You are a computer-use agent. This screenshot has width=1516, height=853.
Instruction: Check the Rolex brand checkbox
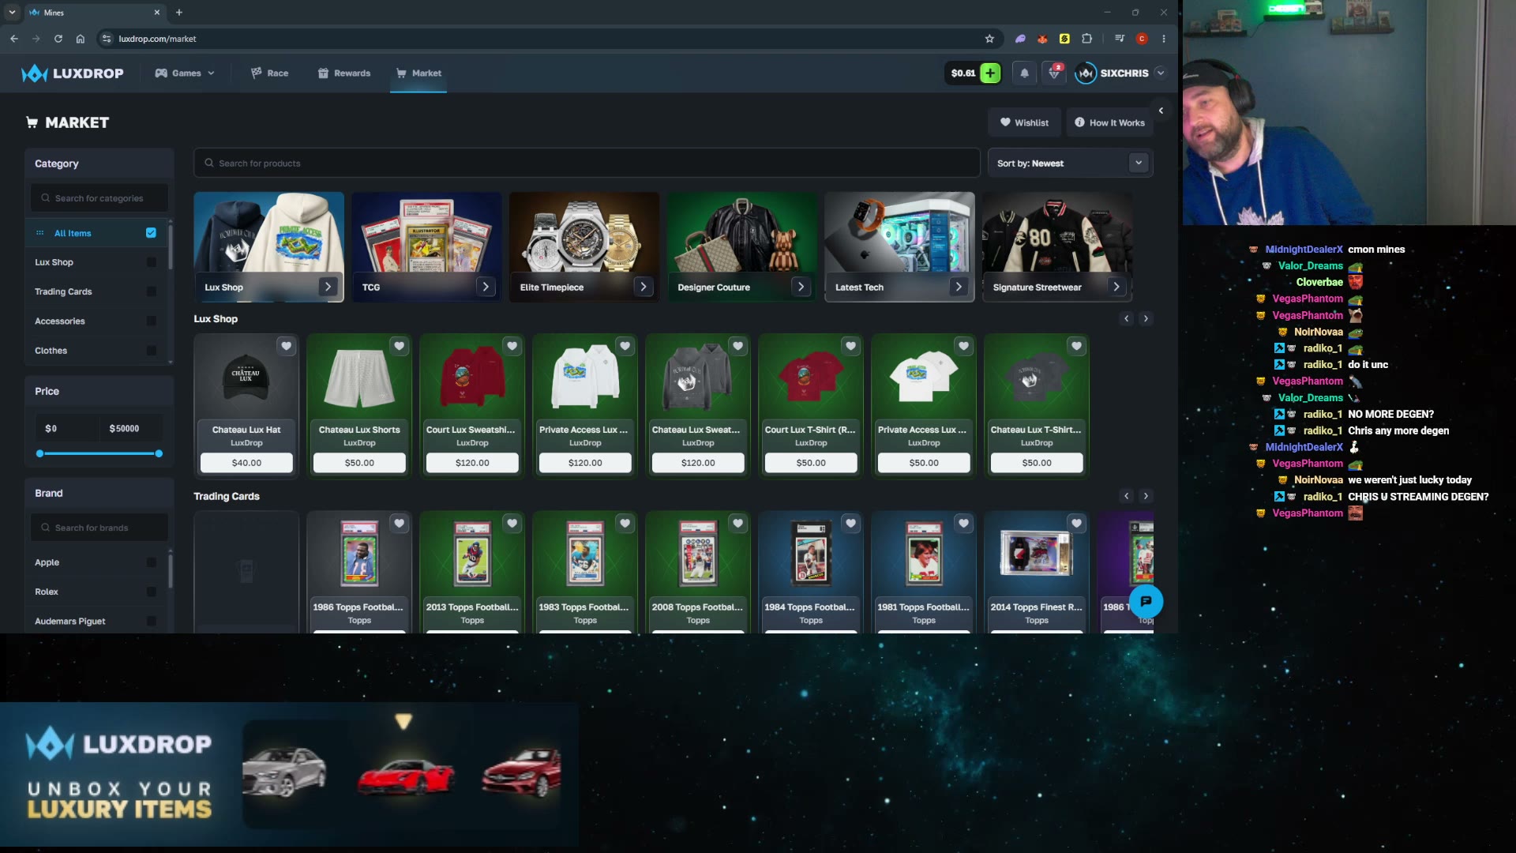click(x=151, y=592)
